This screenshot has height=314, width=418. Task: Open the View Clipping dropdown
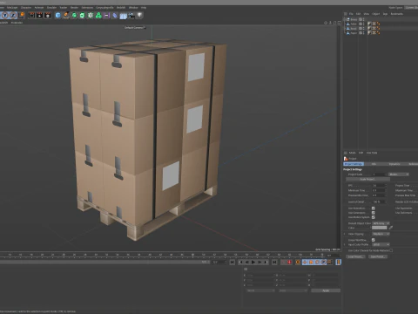pos(381,234)
